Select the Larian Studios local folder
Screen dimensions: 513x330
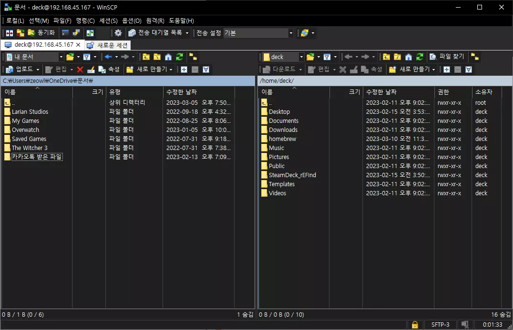point(30,112)
